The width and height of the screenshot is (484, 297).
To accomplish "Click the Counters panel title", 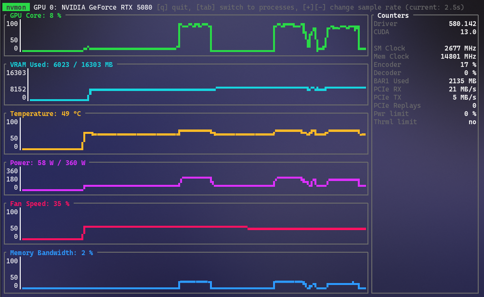I will point(392,15).
